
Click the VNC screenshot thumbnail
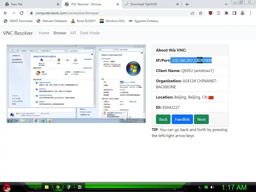click(x=76, y=84)
